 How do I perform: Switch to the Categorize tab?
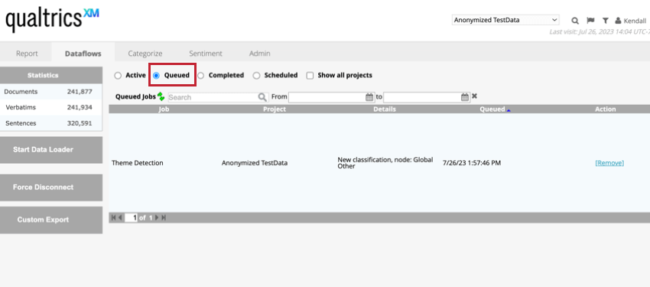[145, 54]
